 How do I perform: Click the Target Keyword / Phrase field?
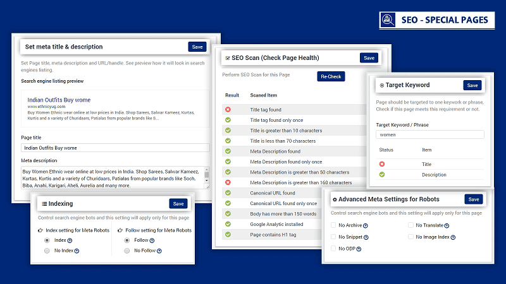point(430,134)
